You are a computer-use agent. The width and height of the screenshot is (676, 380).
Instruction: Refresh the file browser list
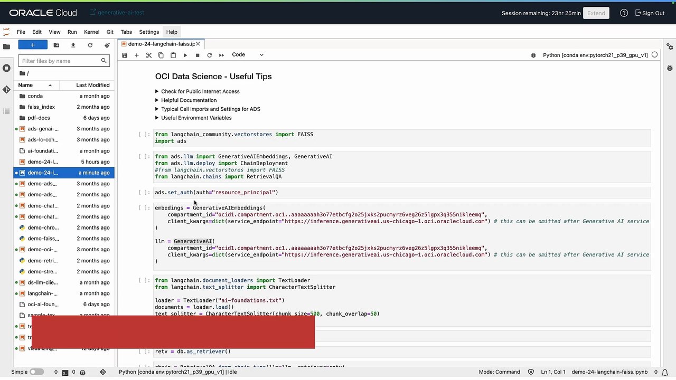point(90,45)
